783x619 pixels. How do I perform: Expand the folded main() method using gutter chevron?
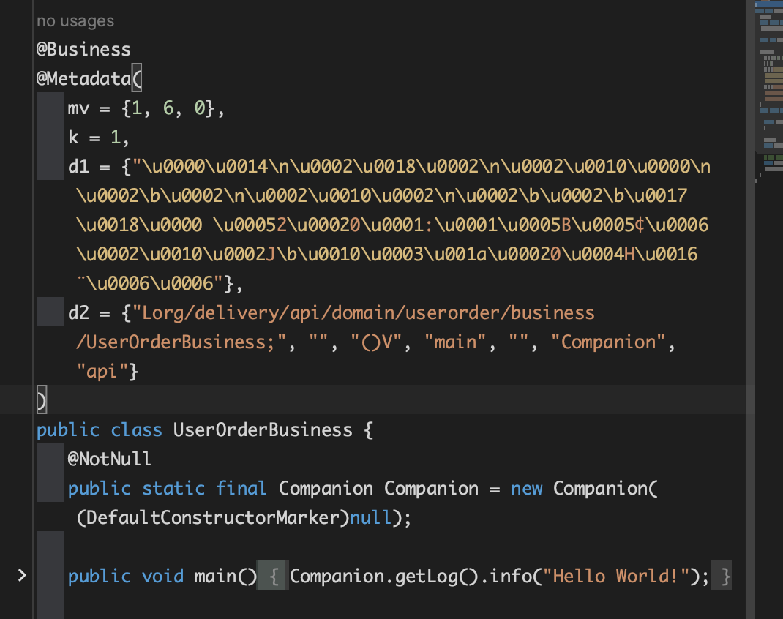point(22,576)
